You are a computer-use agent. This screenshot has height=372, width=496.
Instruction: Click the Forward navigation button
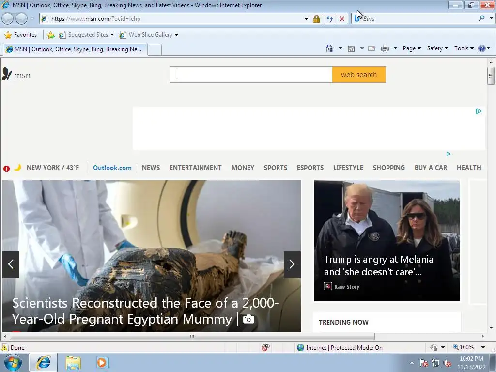[x=21, y=19]
